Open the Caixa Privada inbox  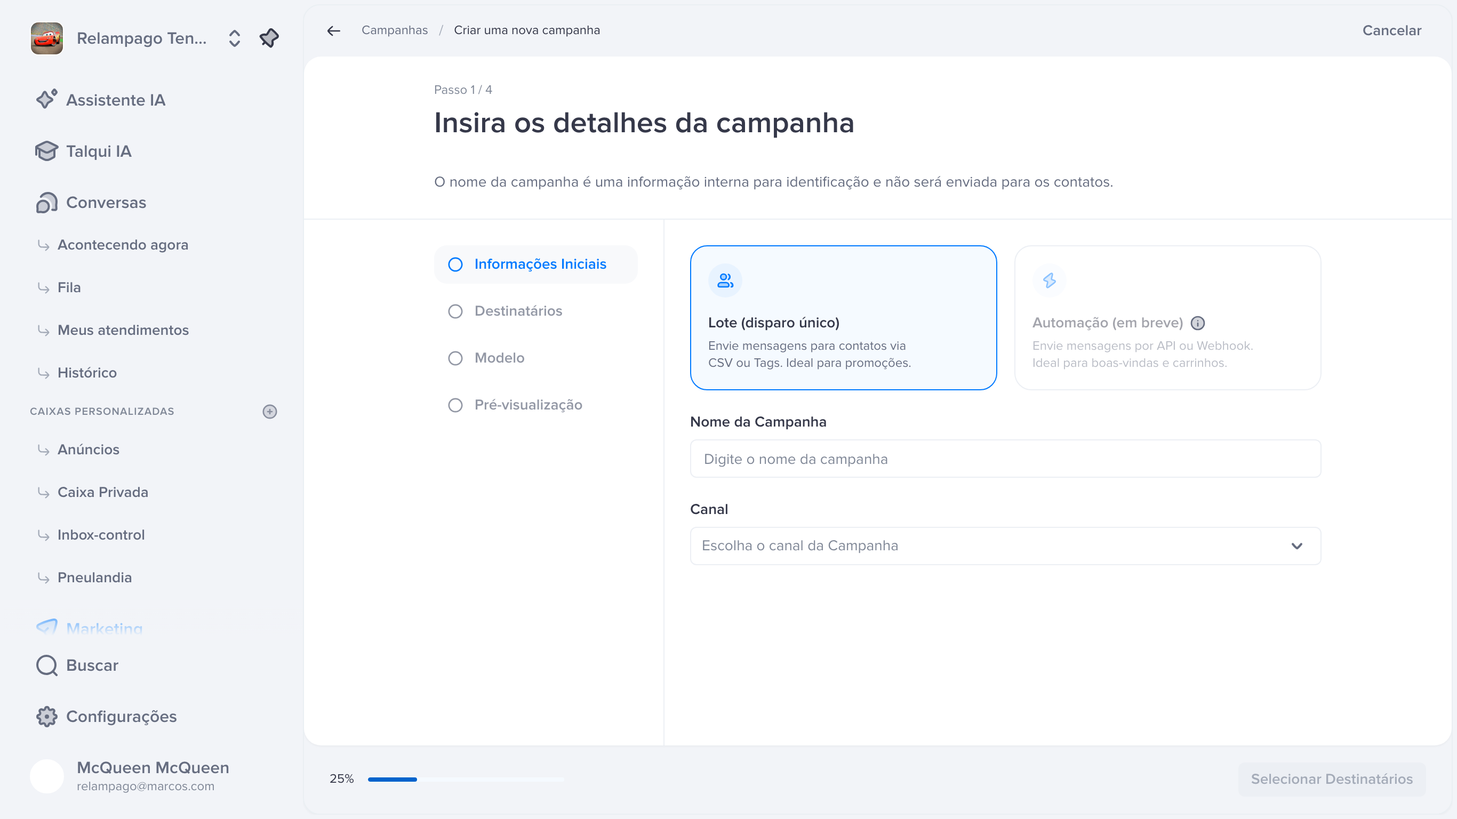102,492
